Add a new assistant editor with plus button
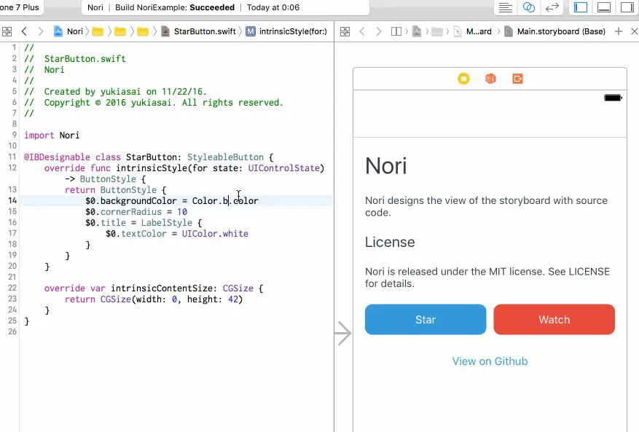This screenshot has width=639, height=432. [618, 31]
